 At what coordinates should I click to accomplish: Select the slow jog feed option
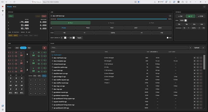(17, 48)
